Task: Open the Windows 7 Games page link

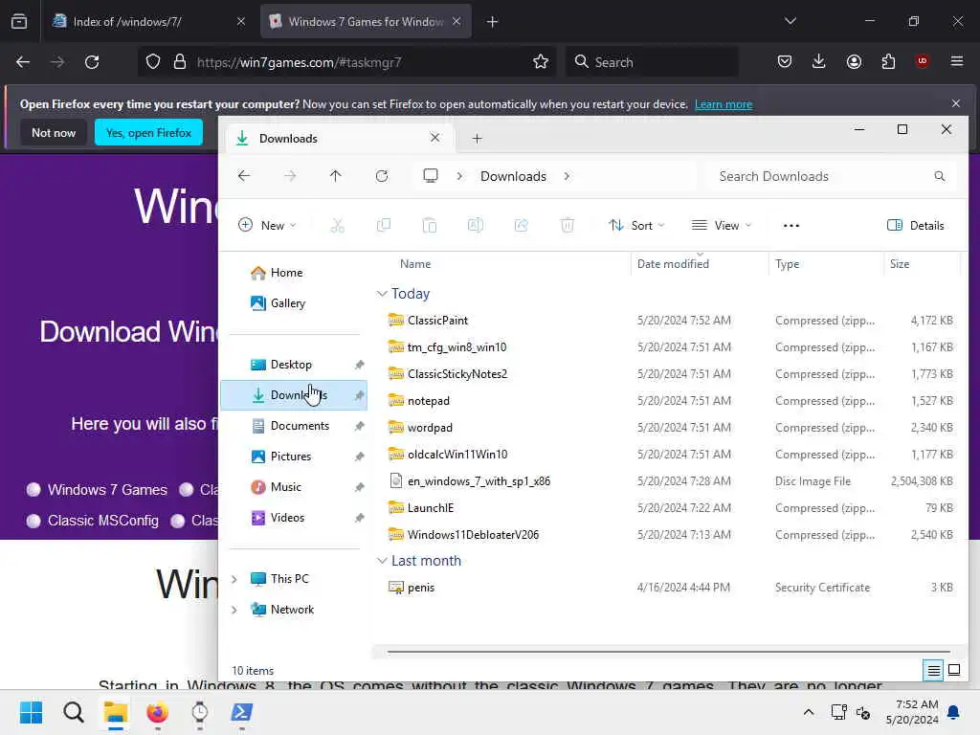Action: click(107, 489)
